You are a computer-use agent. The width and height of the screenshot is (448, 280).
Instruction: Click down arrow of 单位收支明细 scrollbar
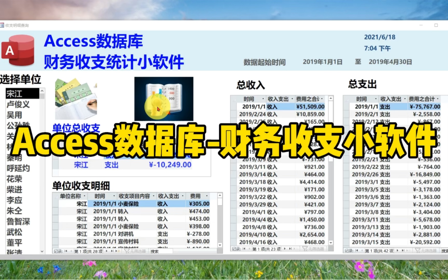point(220,245)
